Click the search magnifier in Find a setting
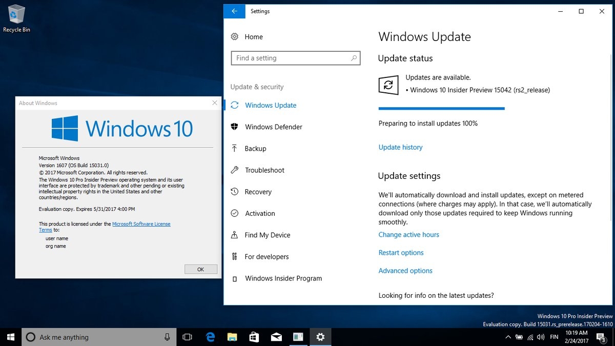This screenshot has height=346, width=615. 354,58
